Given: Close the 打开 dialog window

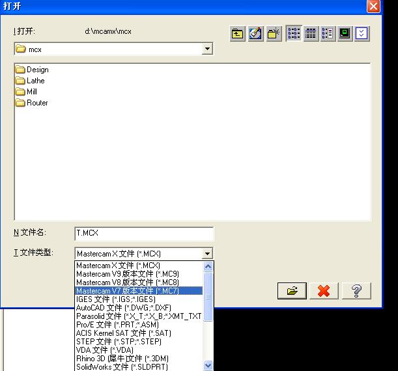Looking at the screenshot, I should (373, 6).
